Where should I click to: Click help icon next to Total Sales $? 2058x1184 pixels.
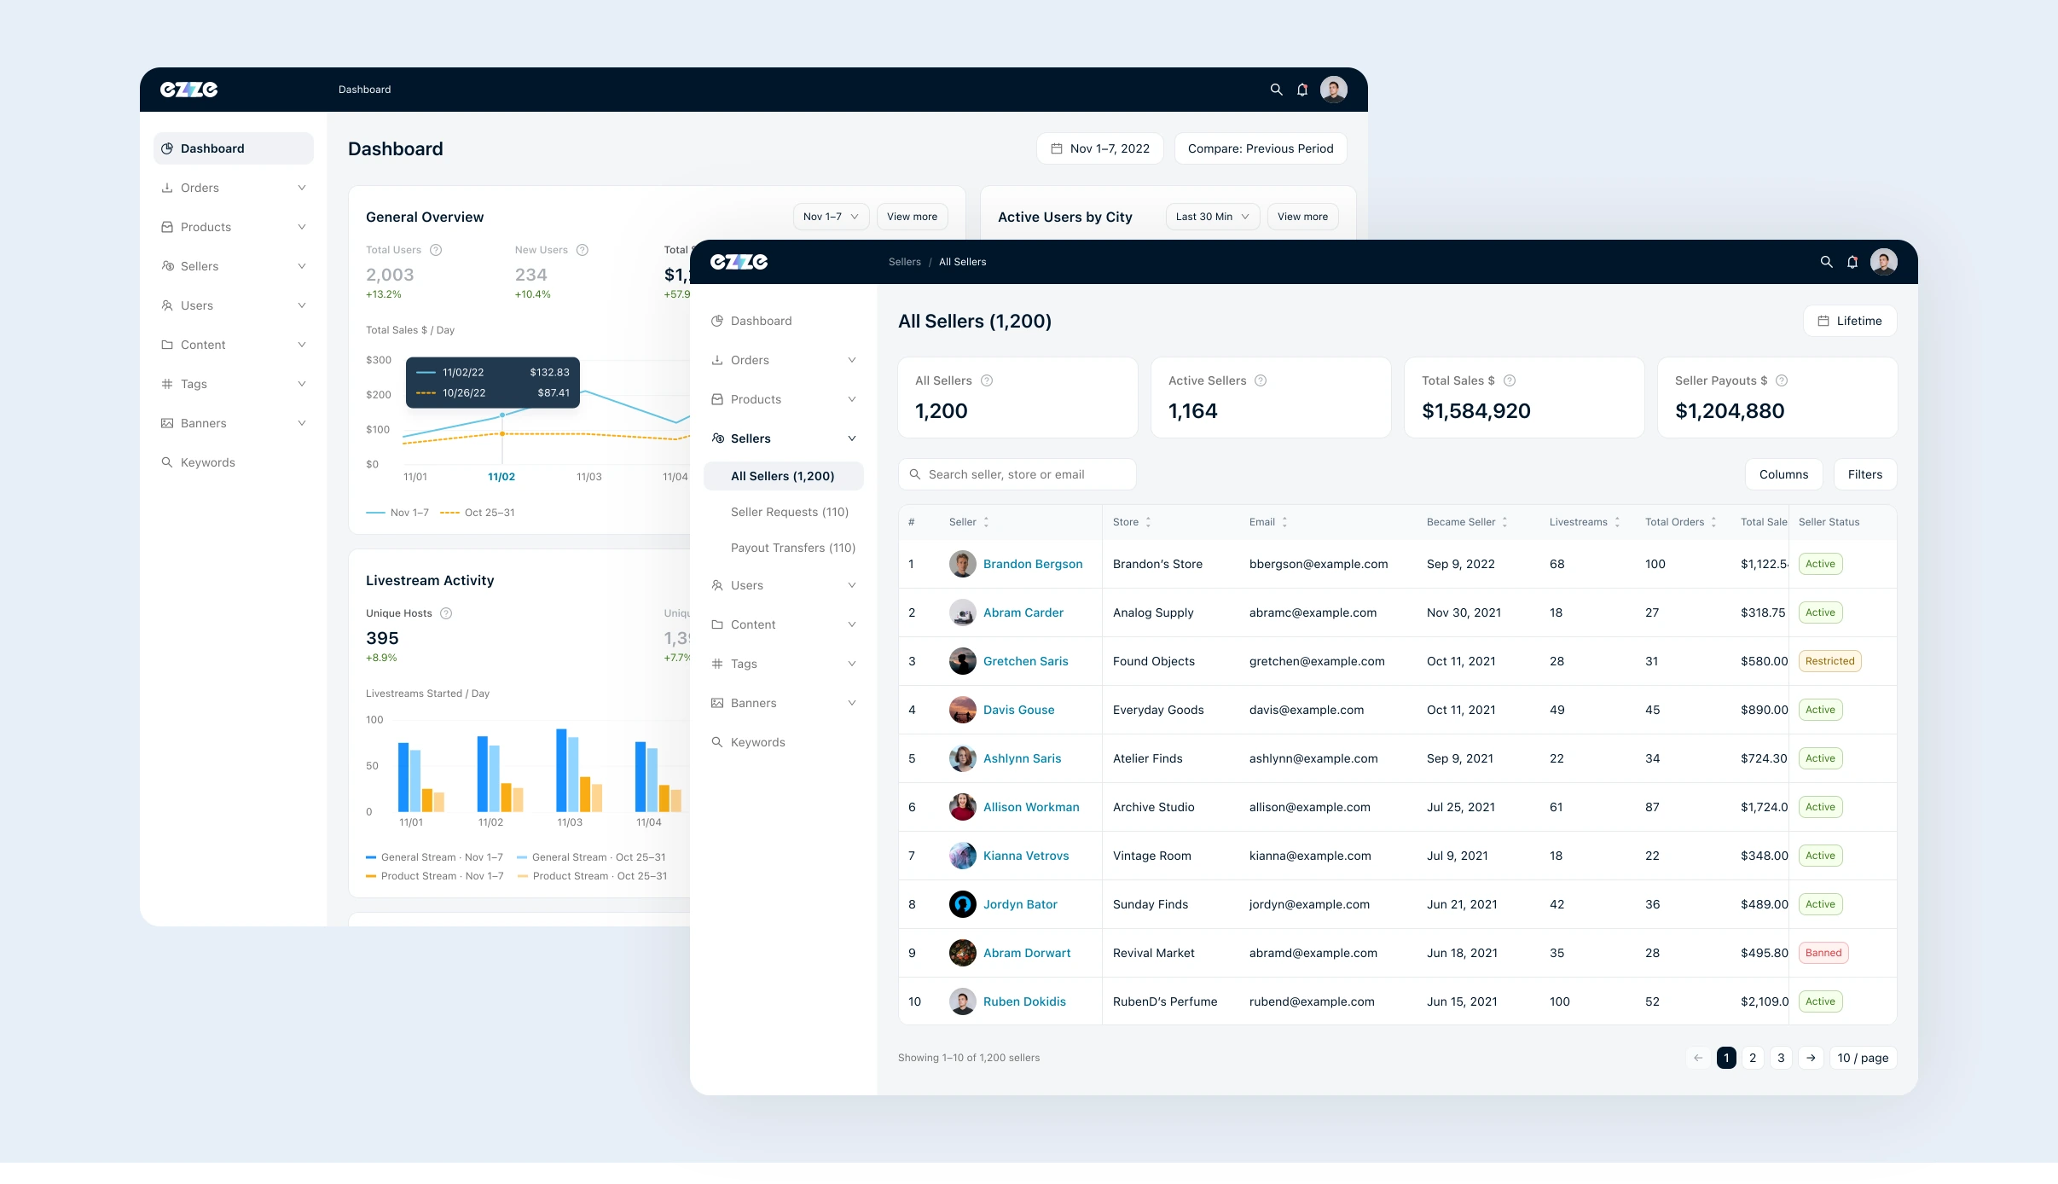coord(1510,380)
